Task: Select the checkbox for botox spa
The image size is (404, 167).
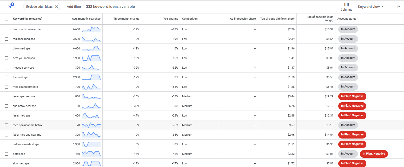Action: pyautogui.click(x=6, y=154)
